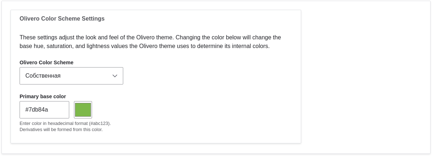Click empty space inside the scheme select box
432x156 pixels.
(x=91, y=76)
